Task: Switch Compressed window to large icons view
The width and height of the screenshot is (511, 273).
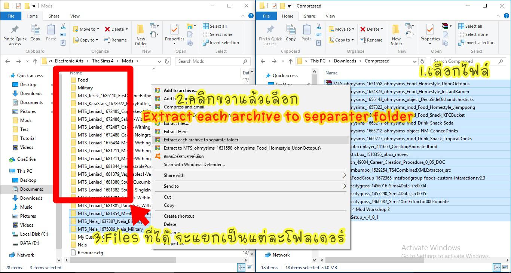Action: click(x=504, y=267)
